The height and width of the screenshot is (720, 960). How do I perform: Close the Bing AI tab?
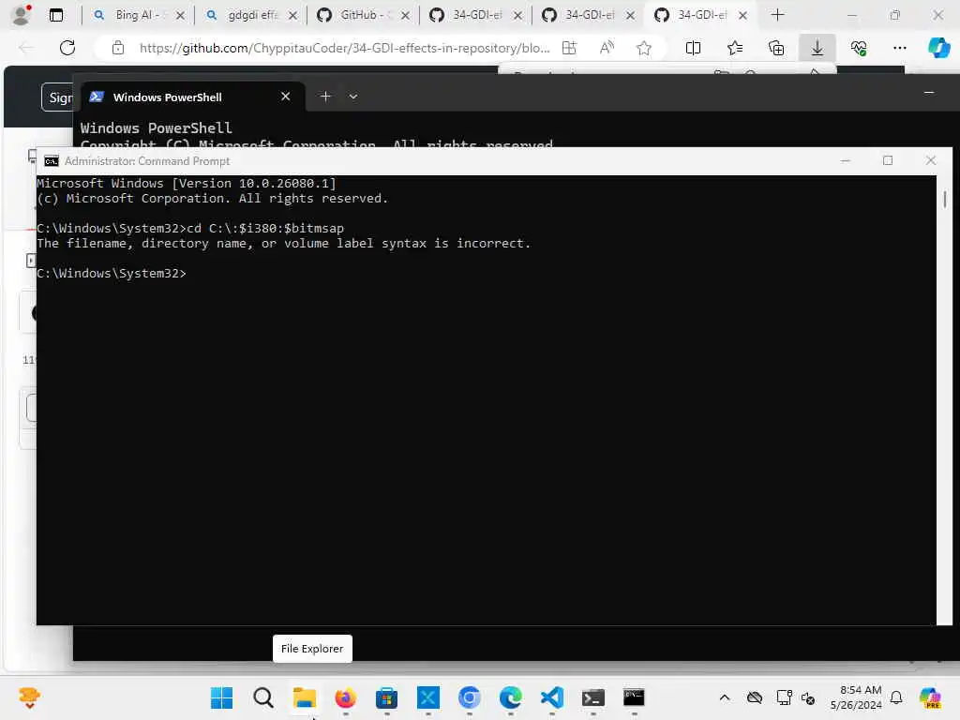(180, 15)
